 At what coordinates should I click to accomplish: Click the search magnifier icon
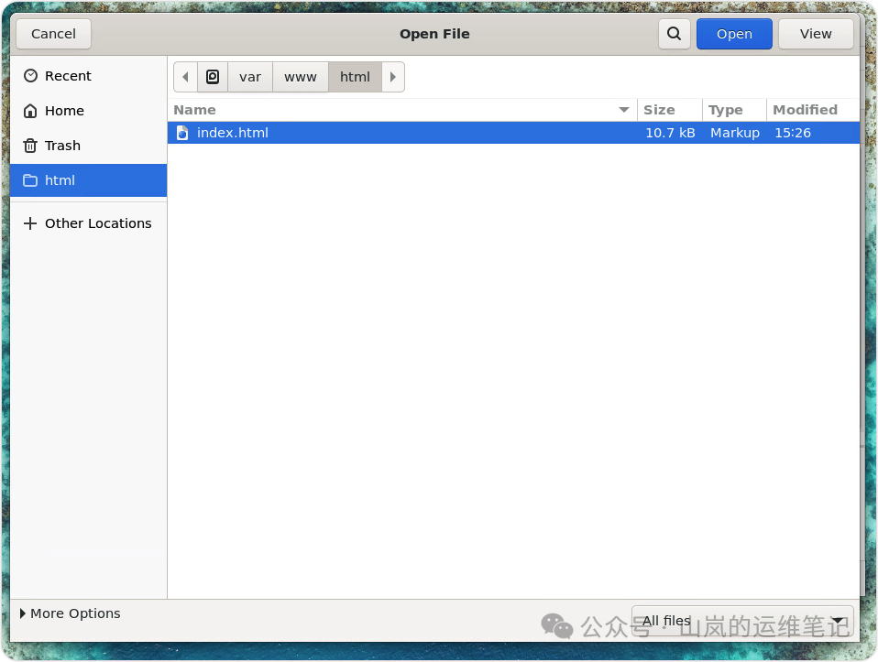pos(674,34)
